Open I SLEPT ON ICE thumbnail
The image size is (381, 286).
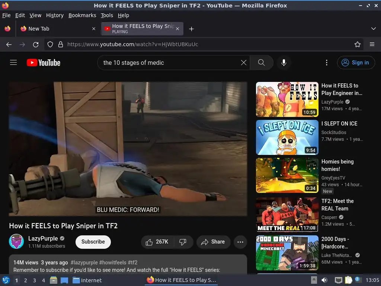click(287, 137)
